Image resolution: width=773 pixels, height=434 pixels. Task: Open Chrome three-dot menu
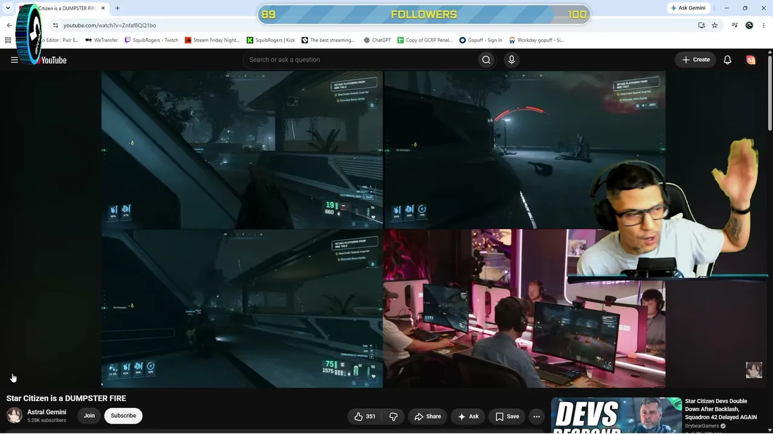pyautogui.click(x=764, y=25)
